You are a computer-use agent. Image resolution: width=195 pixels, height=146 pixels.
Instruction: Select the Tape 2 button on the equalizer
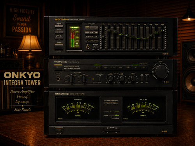[x=96, y=28]
